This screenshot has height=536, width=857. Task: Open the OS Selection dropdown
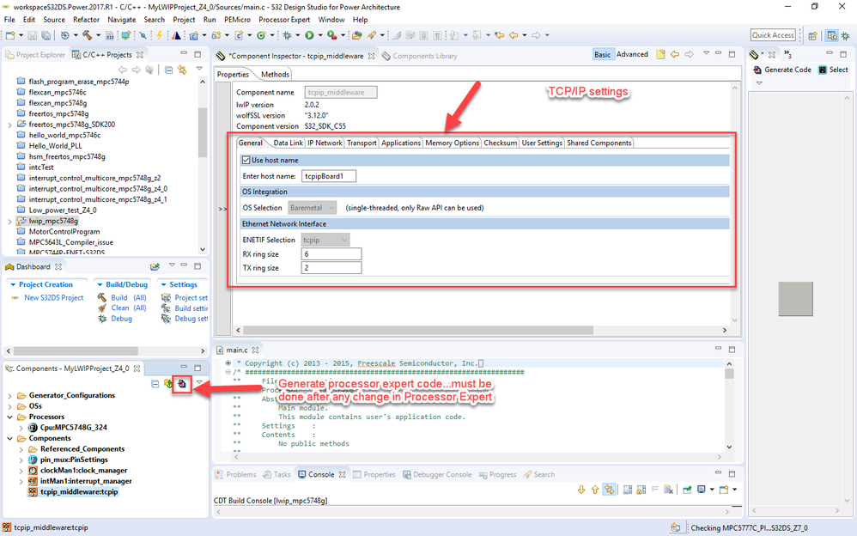pyautogui.click(x=312, y=208)
